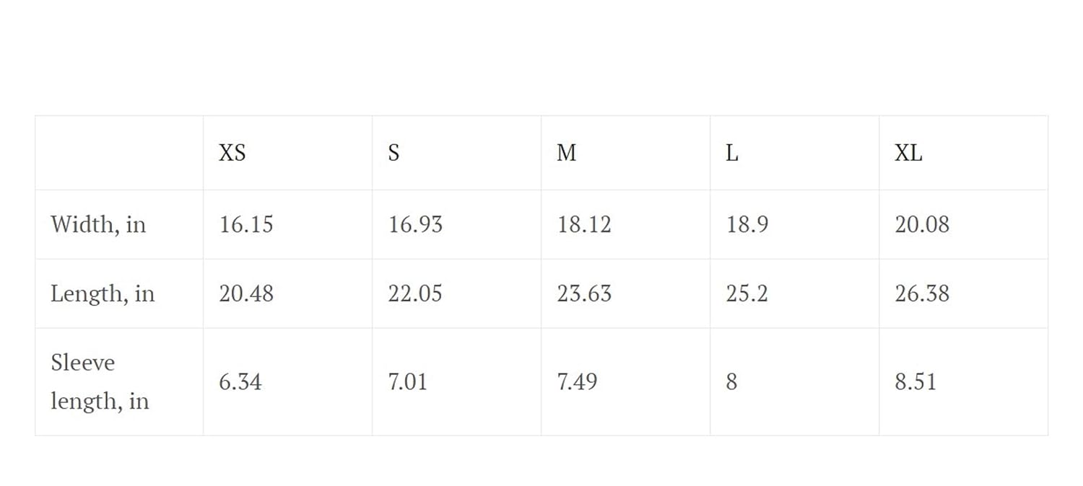
Task: Click the XL sleeve length value 8.51
Action: (x=915, y=381)
